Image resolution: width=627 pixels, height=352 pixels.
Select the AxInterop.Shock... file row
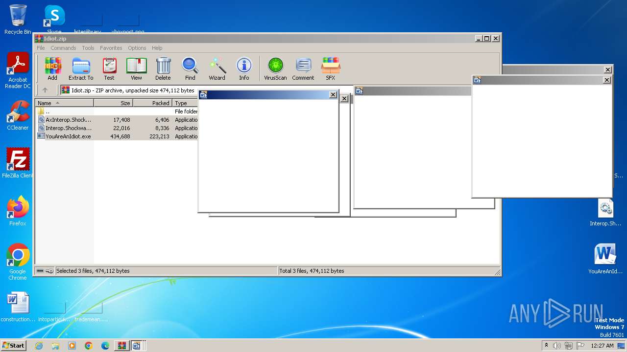[x=117, y=120]
